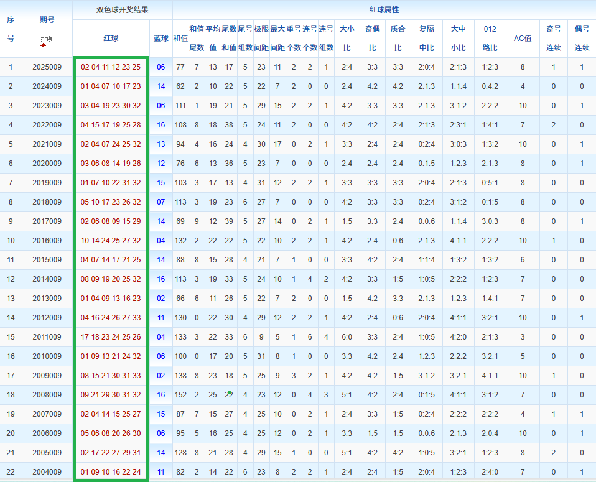Select issue number 2025009
This screenshot has width=596, height=482.
click(47, 67)
